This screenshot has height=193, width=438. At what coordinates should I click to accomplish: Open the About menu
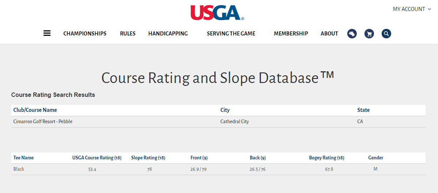[329, 34]
